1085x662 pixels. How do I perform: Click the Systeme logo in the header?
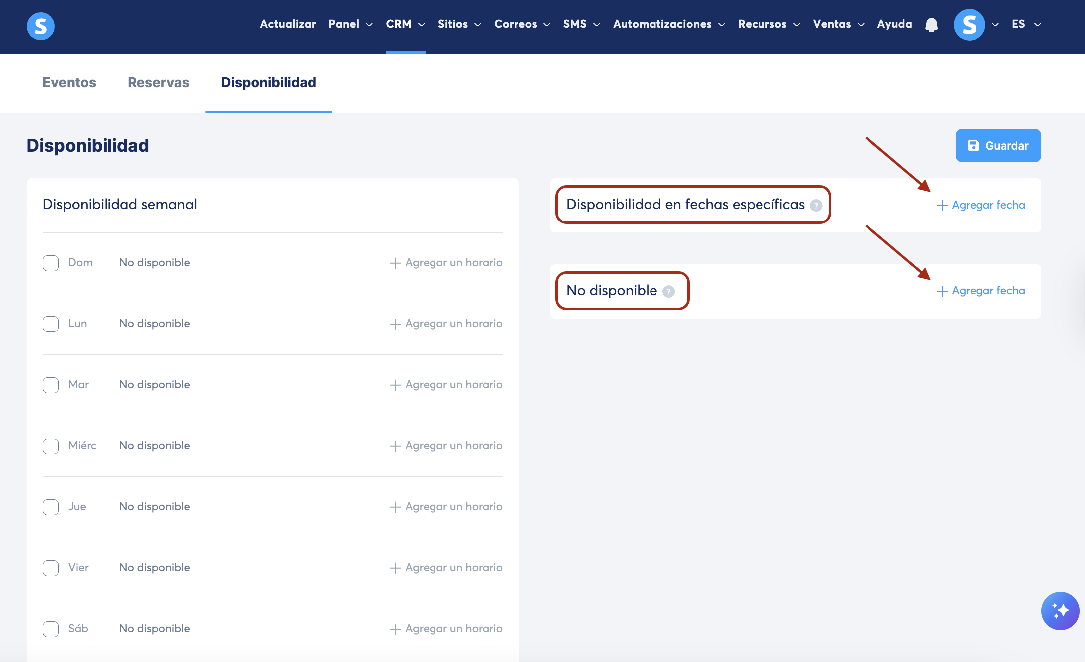41,26
